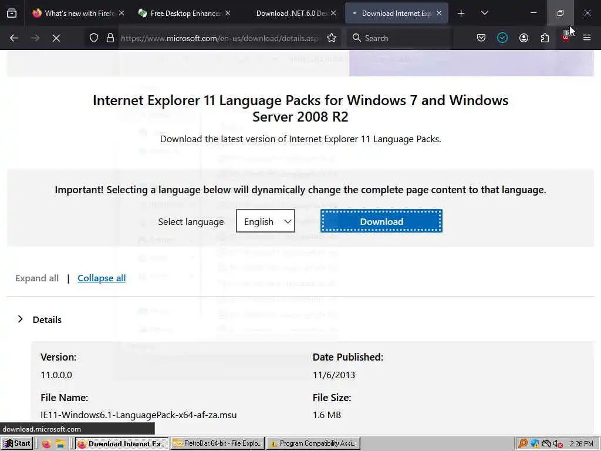Click the orange magnifier tray icon

tap(522, 444)
